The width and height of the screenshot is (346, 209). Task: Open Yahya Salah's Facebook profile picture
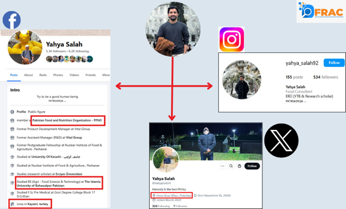(25, 47)
